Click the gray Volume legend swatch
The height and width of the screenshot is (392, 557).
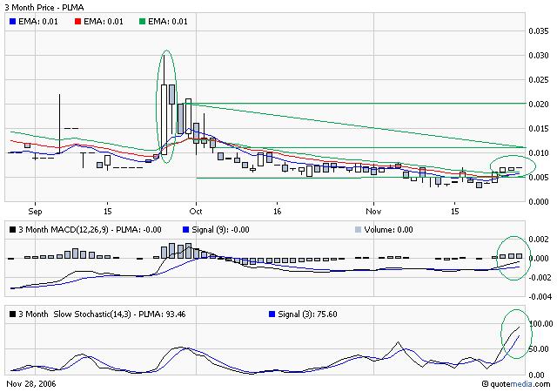click(x=358, y=230)
